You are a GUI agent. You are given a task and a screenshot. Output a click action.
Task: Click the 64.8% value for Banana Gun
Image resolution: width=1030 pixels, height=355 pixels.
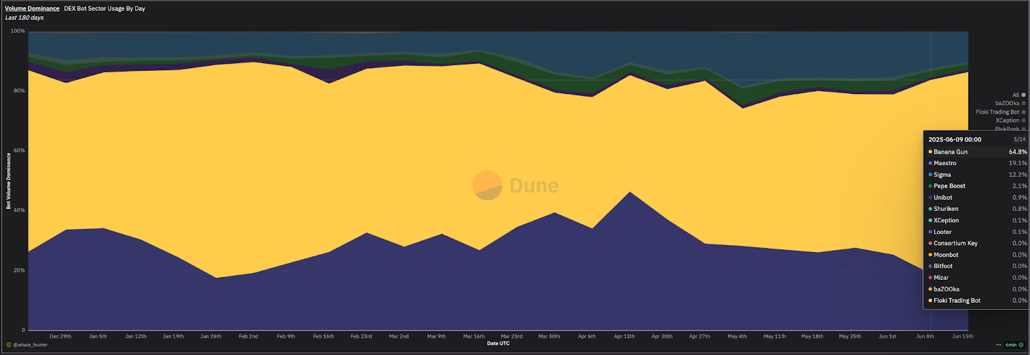1018,152
